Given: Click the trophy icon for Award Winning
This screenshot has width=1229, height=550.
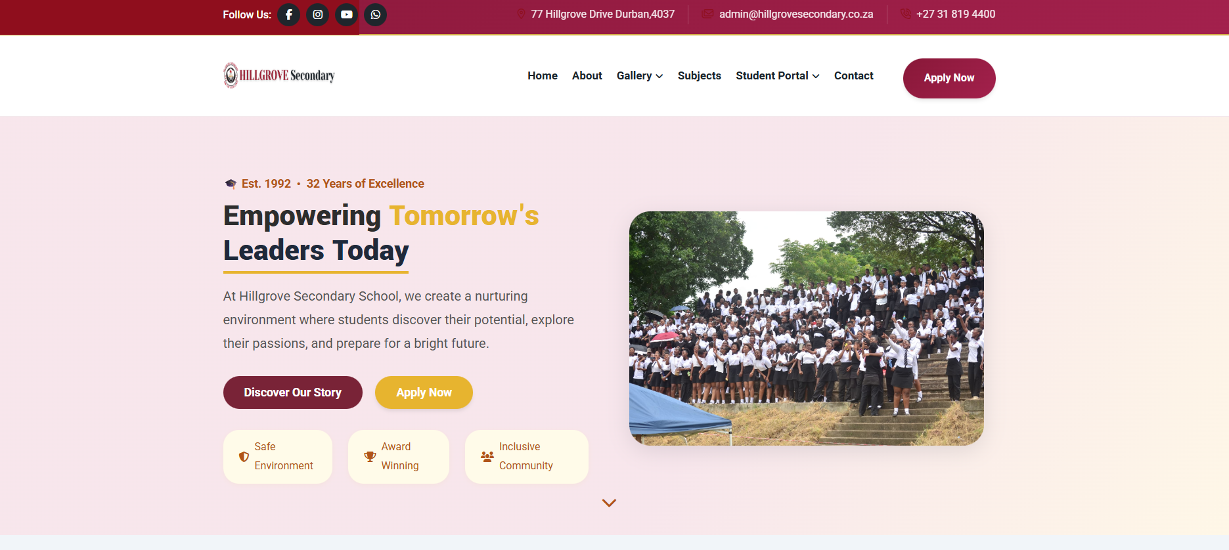Looking at the screenshot, I should tap(370, 456).
